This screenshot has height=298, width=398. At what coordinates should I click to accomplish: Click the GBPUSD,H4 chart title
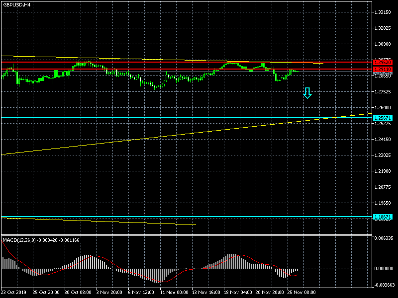16,4
